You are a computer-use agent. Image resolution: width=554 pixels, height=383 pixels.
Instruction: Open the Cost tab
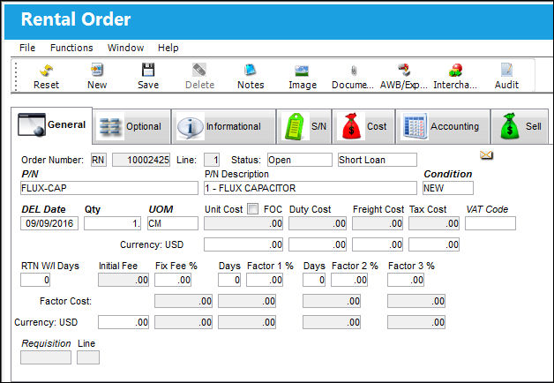point(363,126)
